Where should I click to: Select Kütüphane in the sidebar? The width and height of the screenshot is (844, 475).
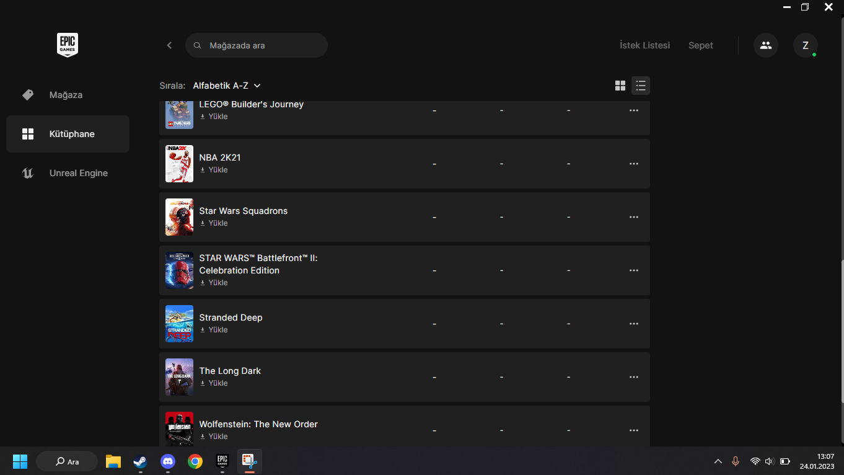point(68,134)
